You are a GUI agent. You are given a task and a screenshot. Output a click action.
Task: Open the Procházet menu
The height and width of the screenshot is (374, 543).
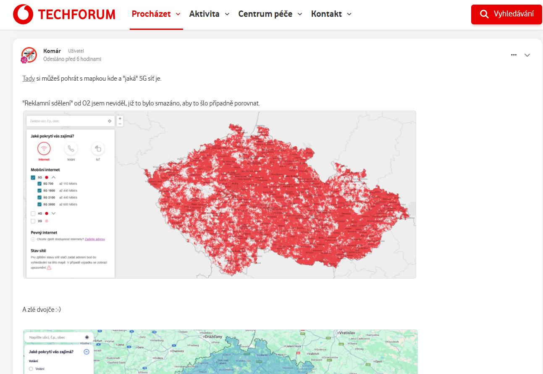[x=156, y=14]
